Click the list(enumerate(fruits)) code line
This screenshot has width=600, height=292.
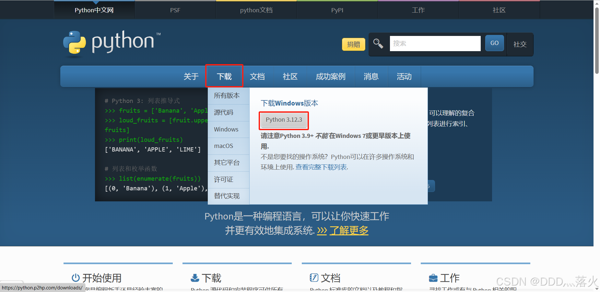153,178
